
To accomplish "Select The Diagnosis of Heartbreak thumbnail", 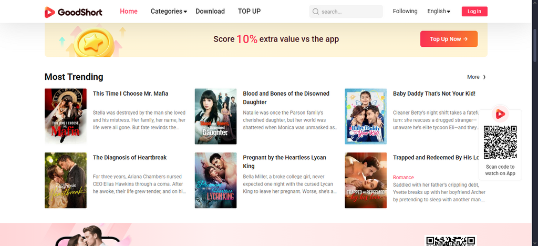I will click(66, 180).
